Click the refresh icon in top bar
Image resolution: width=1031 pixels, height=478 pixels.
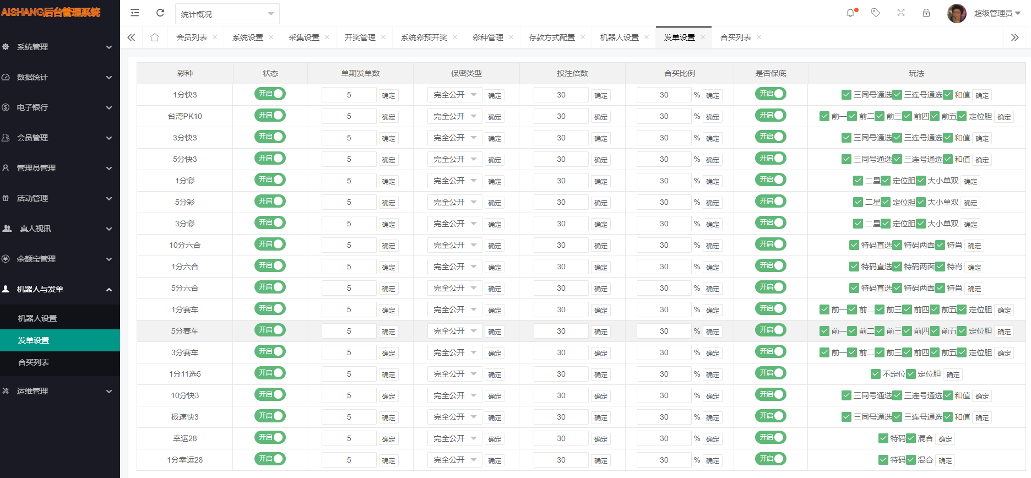[x=160, y=13]
